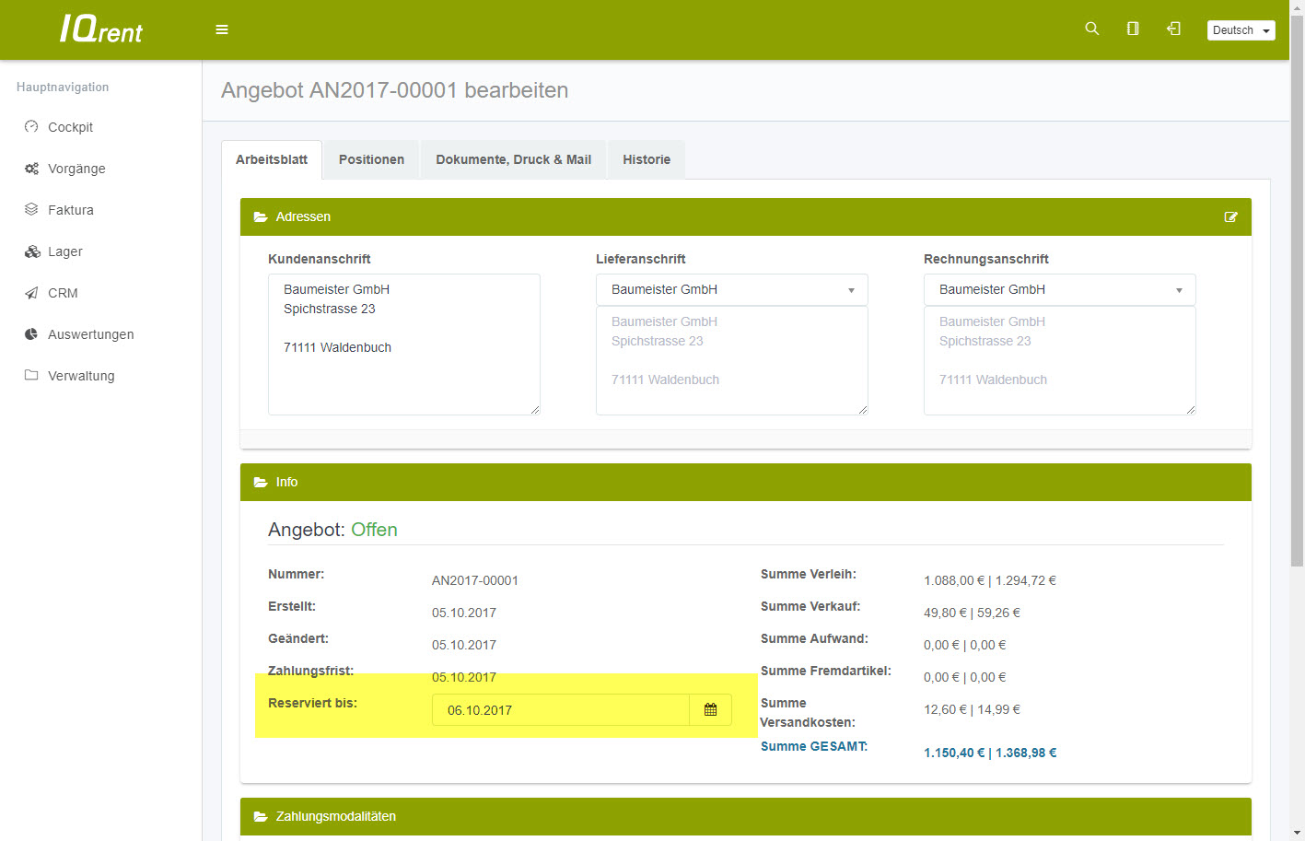Click the hamburger menu icon
Screen dimensions: 1305x841
[x=222, y=29]
